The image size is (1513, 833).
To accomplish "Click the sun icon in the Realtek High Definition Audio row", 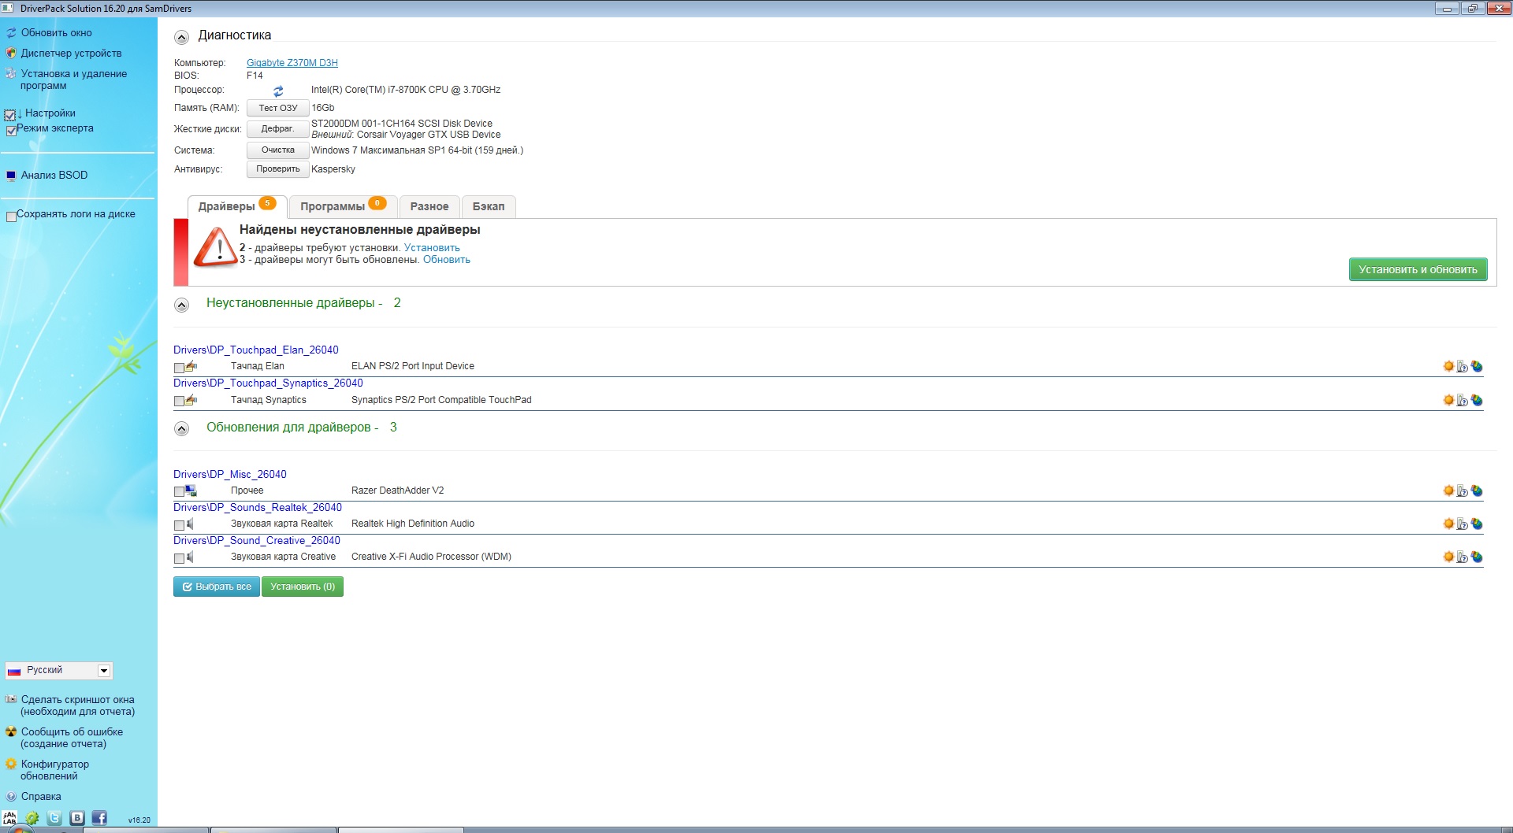I will (1448, 524).
